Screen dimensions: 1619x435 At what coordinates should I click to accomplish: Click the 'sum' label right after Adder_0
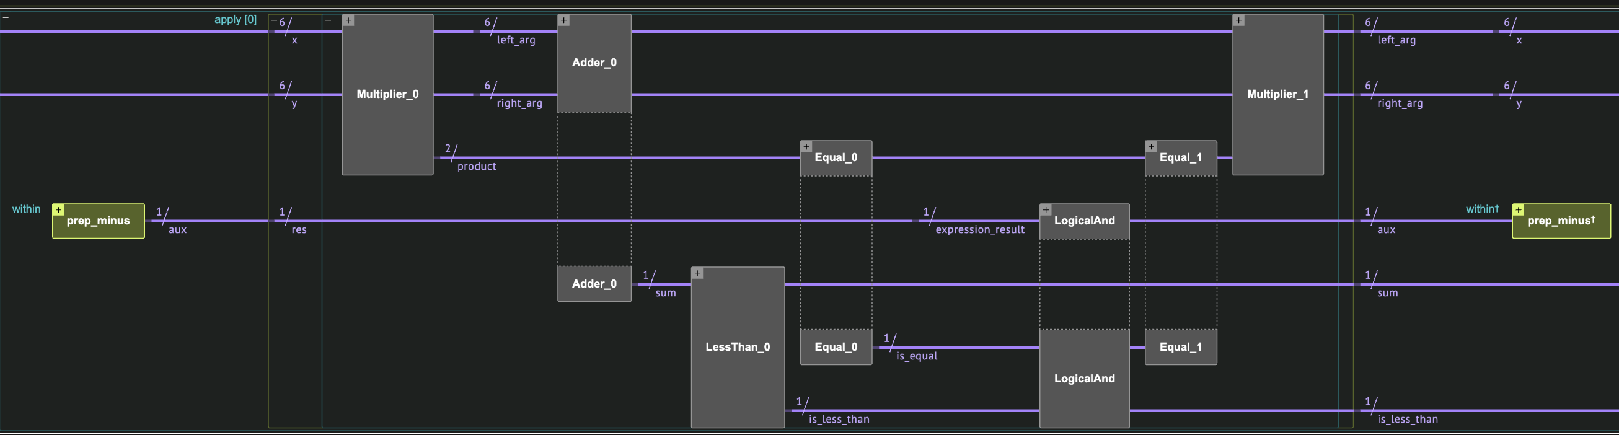(666, 293)
